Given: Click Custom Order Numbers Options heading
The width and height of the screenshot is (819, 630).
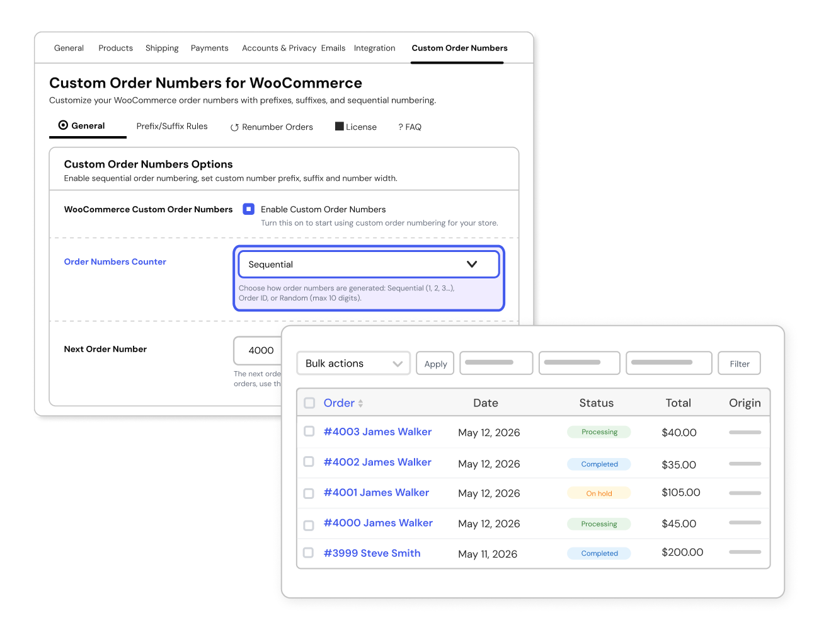Looking at the screenshot, I should pyautogui.click(x=149, y=164).
